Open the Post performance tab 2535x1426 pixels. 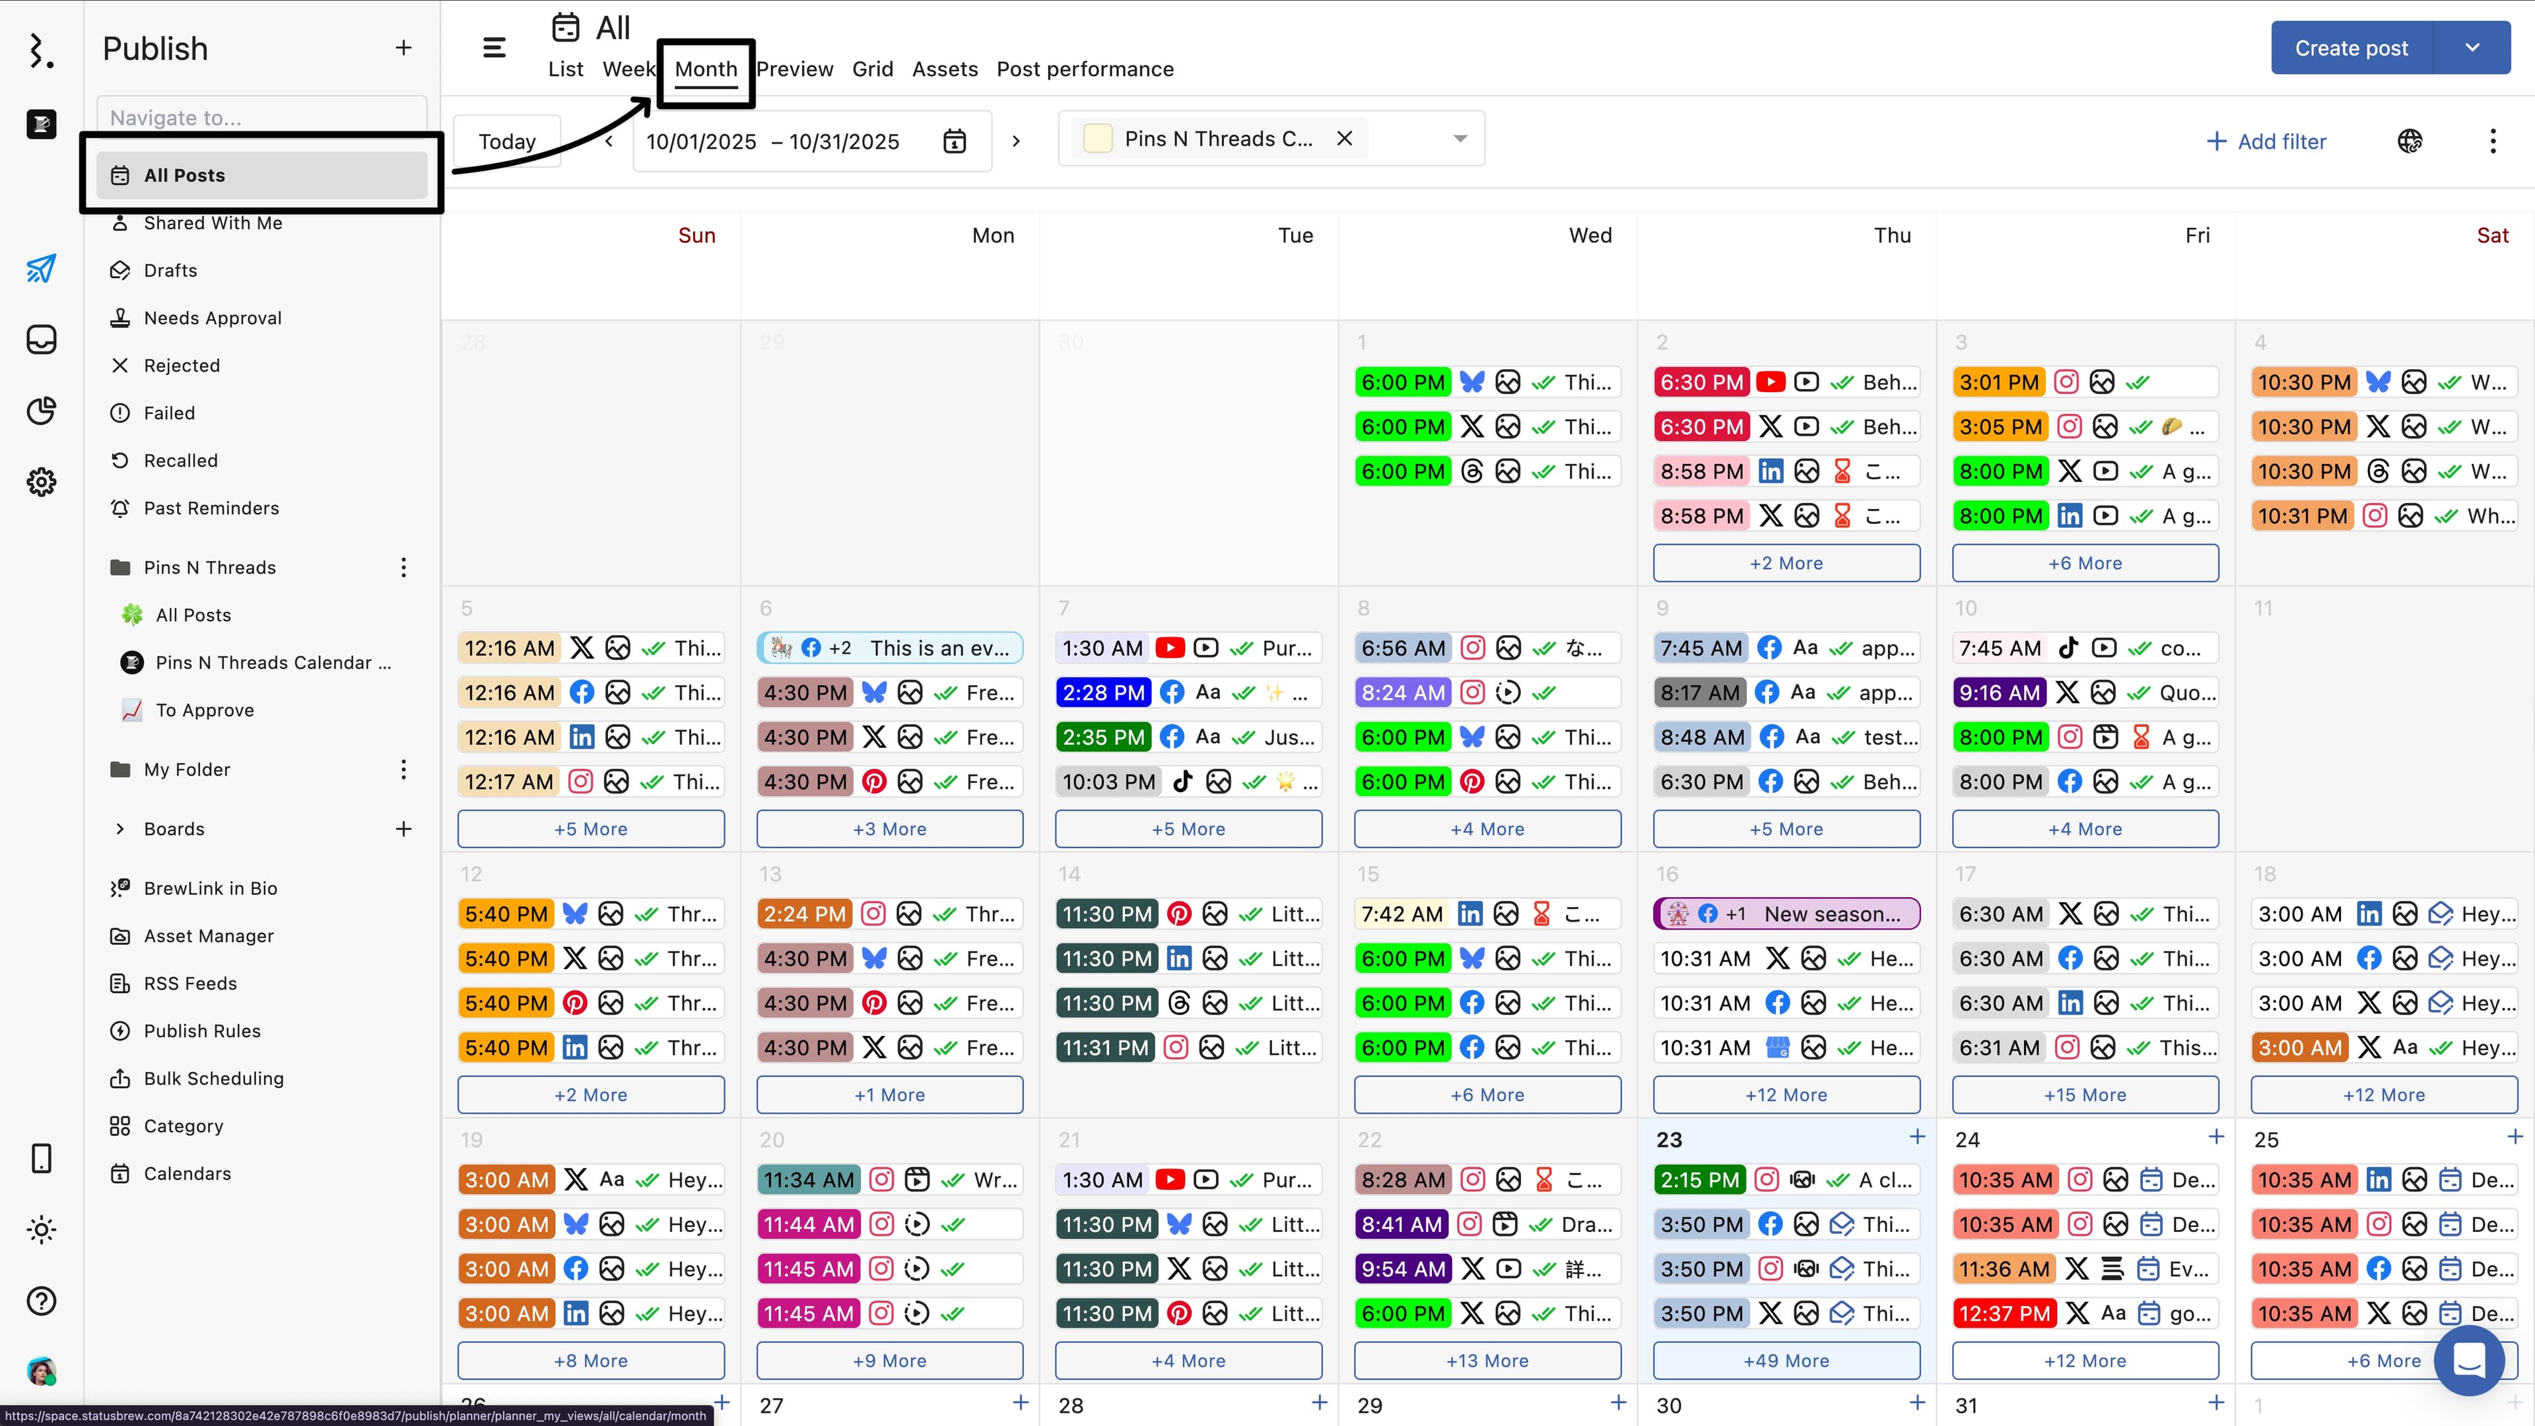pos(1085,69)
